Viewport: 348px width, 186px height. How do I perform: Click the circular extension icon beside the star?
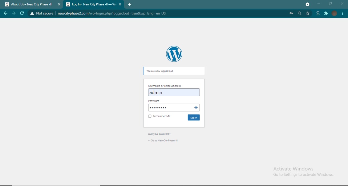point(318,13)
